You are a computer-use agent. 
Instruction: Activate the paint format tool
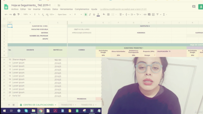pyautogui.click(x=18, y=15)
